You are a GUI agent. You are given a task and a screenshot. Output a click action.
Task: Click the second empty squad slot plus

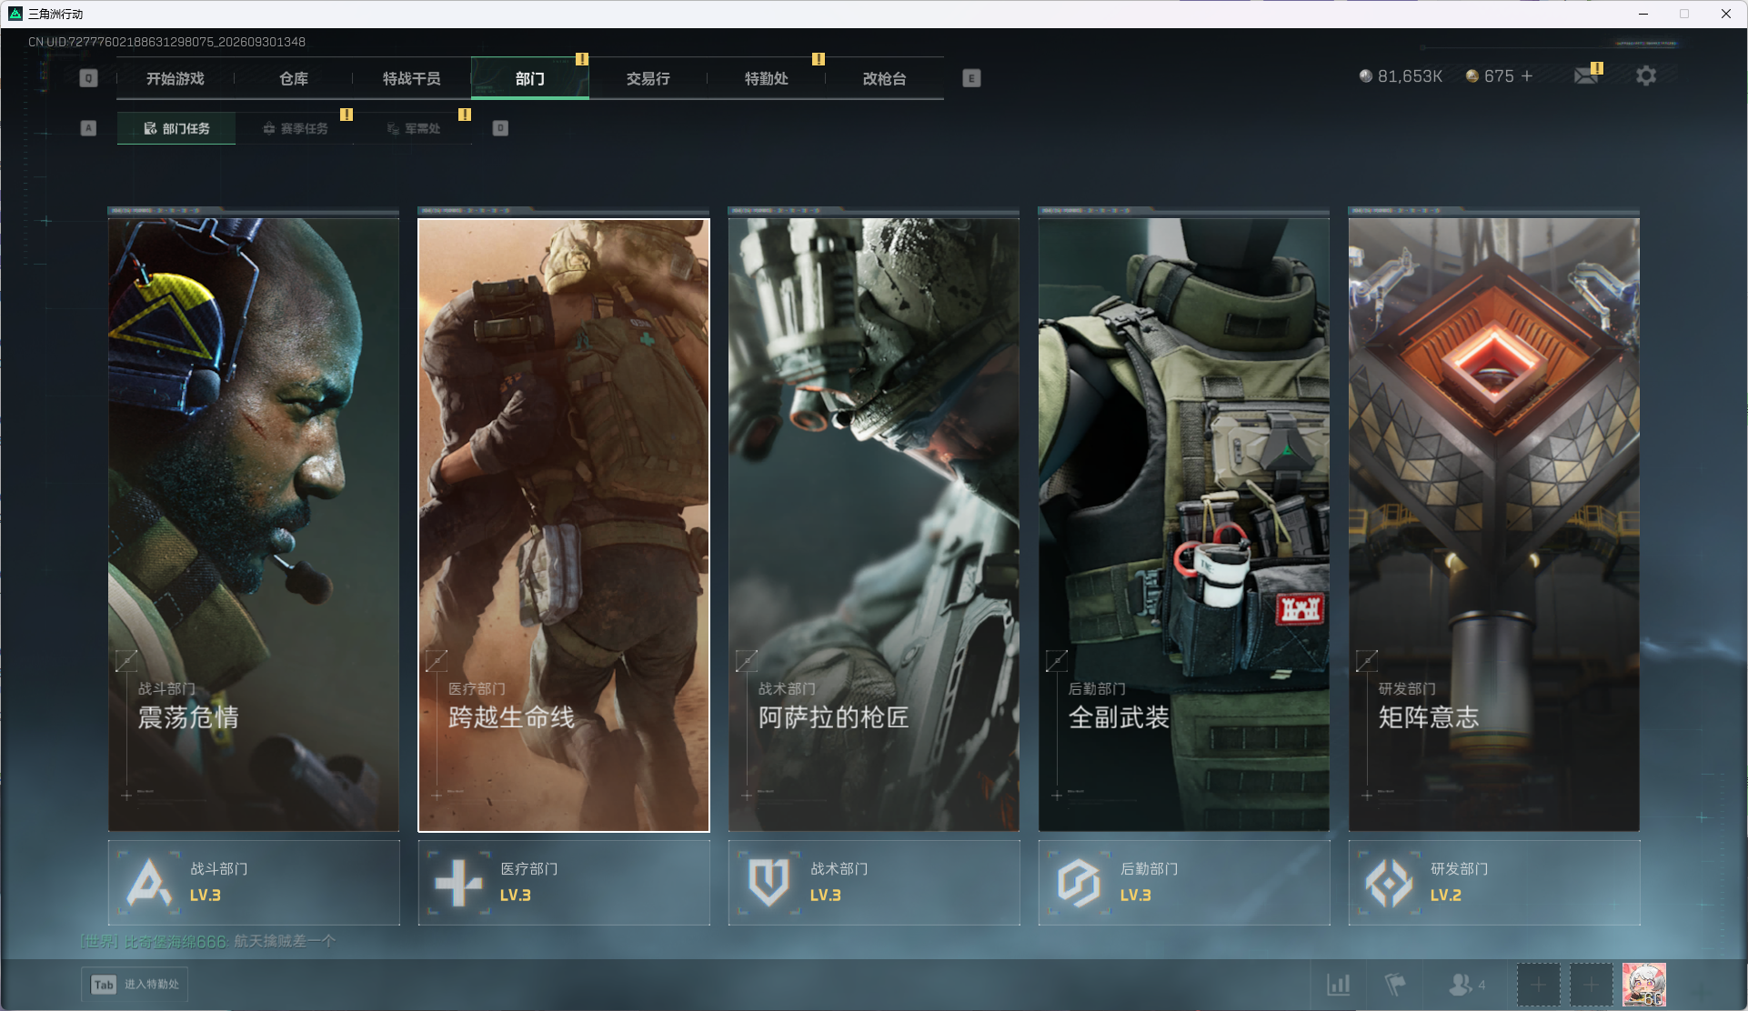tap(1591, 985)
